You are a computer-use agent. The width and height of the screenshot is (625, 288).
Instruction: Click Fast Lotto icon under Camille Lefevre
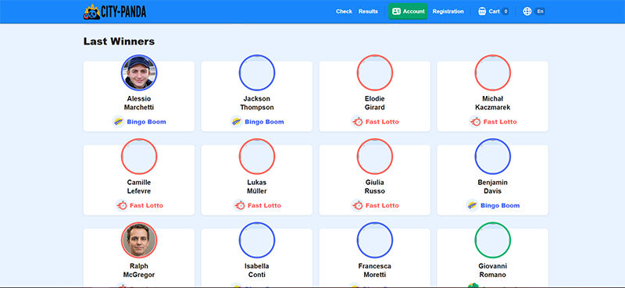pos(122,205)
